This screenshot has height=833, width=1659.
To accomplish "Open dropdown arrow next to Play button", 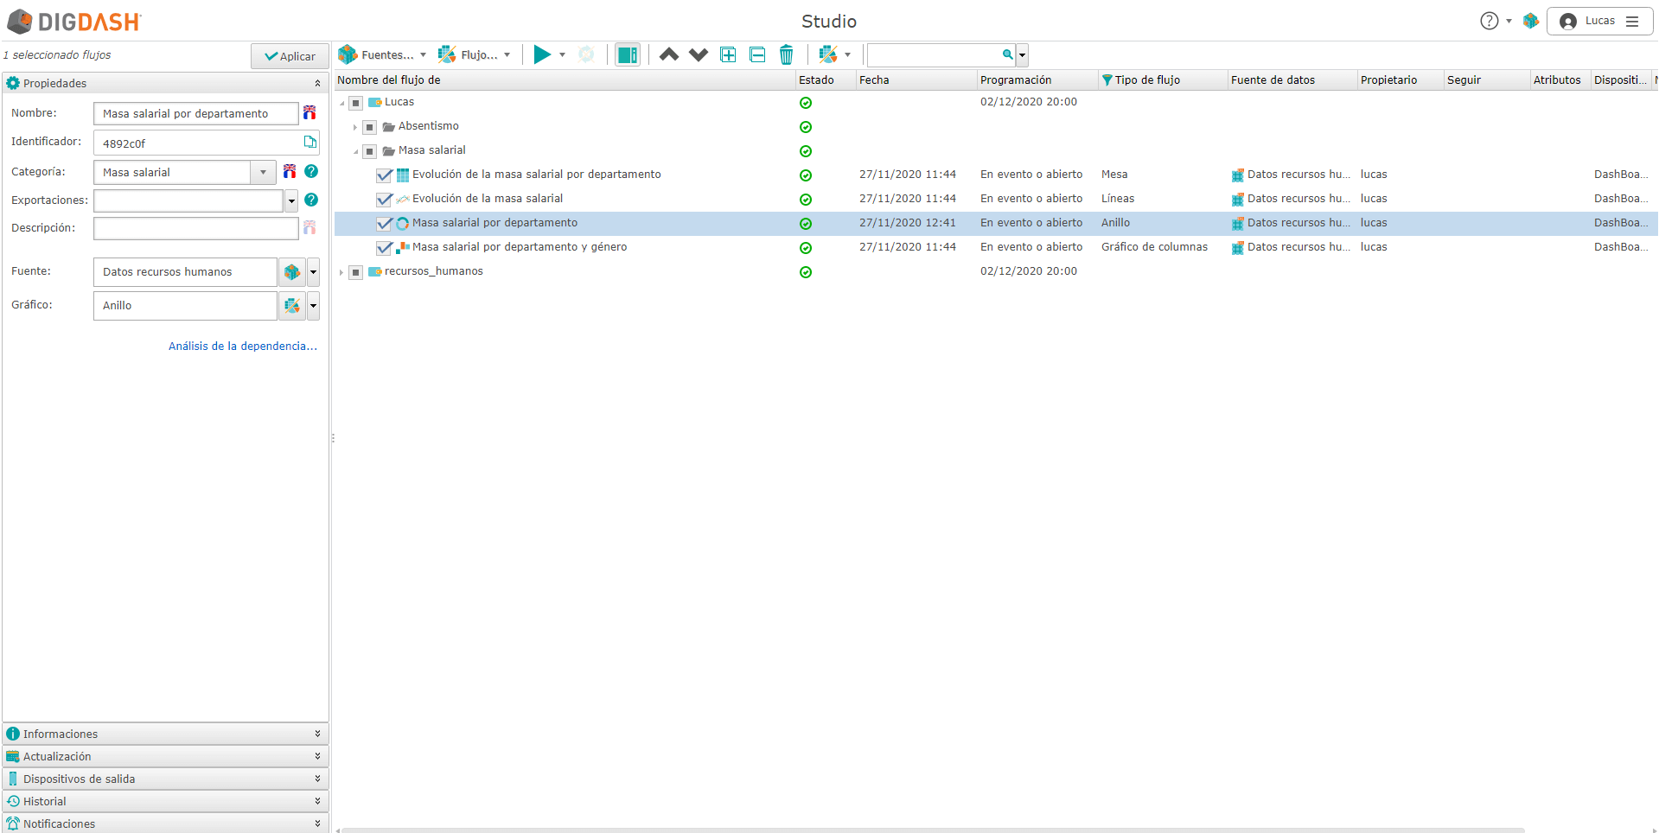I will 563,55.
